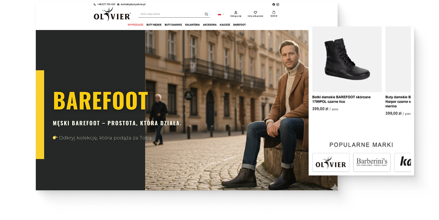The image size is (439, 220).
Task: Select the Wyprzedaże menu item
Action: coord(135,25)
